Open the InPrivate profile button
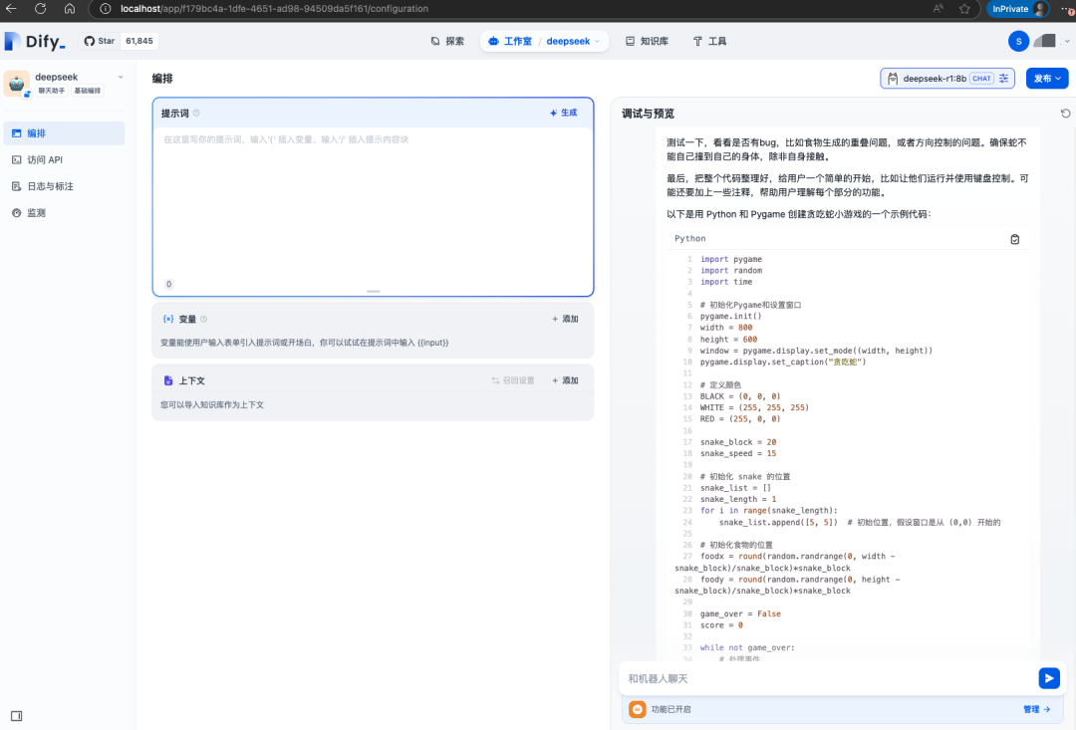Viewport: 1076px width, 730px height. pos(1019,9)
